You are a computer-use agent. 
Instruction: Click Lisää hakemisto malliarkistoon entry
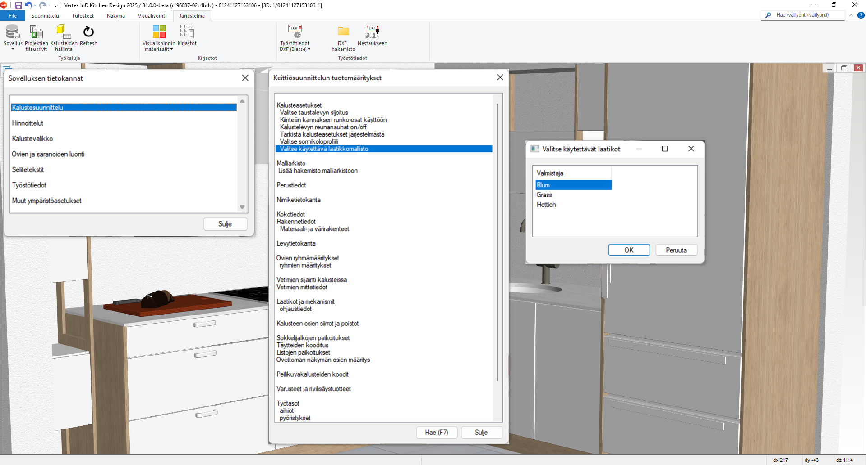pos(318,171)
